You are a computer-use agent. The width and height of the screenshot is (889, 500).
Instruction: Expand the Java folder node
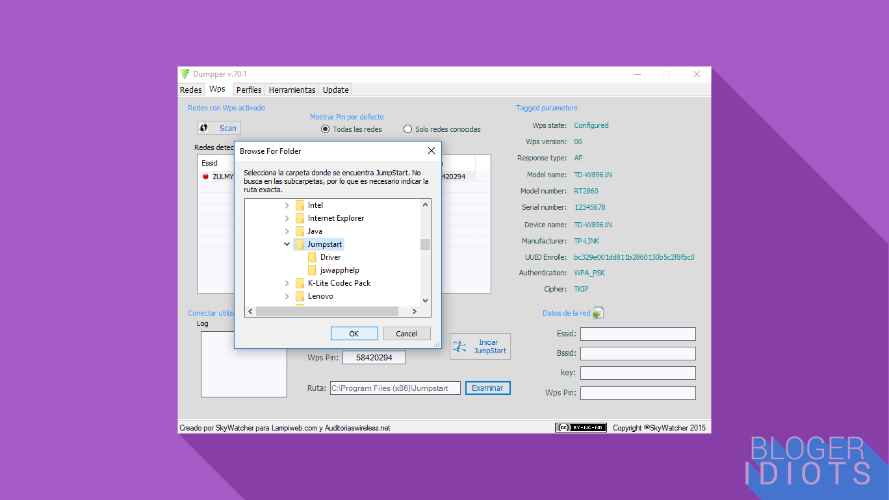click(x=287, y=231)
